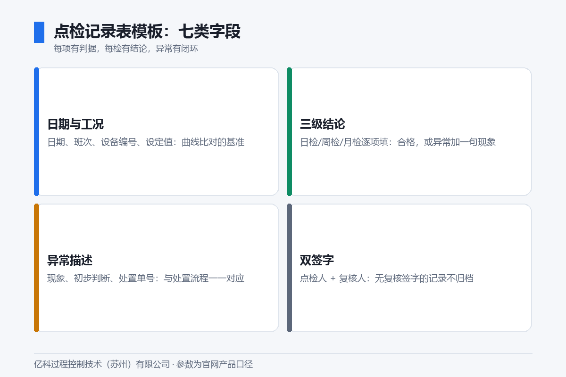Click subtitle 每项有判据，每检有结论，异常有闭环

[x=126, y=49]
